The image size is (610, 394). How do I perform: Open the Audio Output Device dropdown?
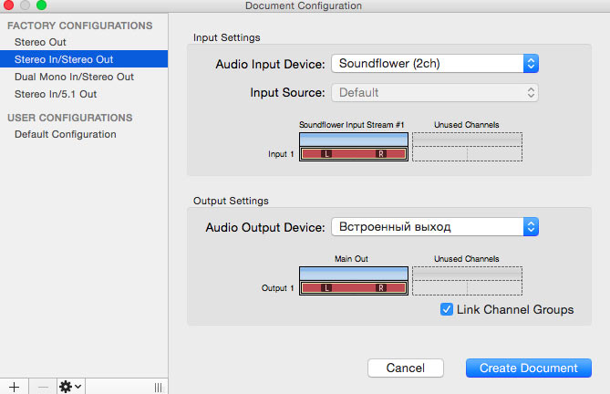pyautogui.click(x=435, y=226)
